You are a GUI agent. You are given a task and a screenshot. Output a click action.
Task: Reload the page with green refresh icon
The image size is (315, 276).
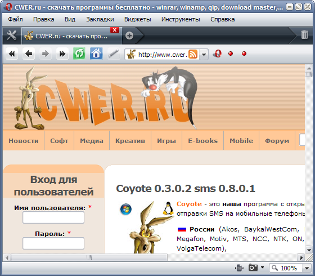pyautogui.click(x=79, y=54)
